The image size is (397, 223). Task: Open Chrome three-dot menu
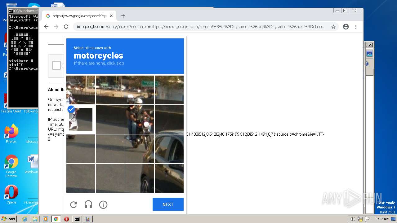[x=356, y=27]
